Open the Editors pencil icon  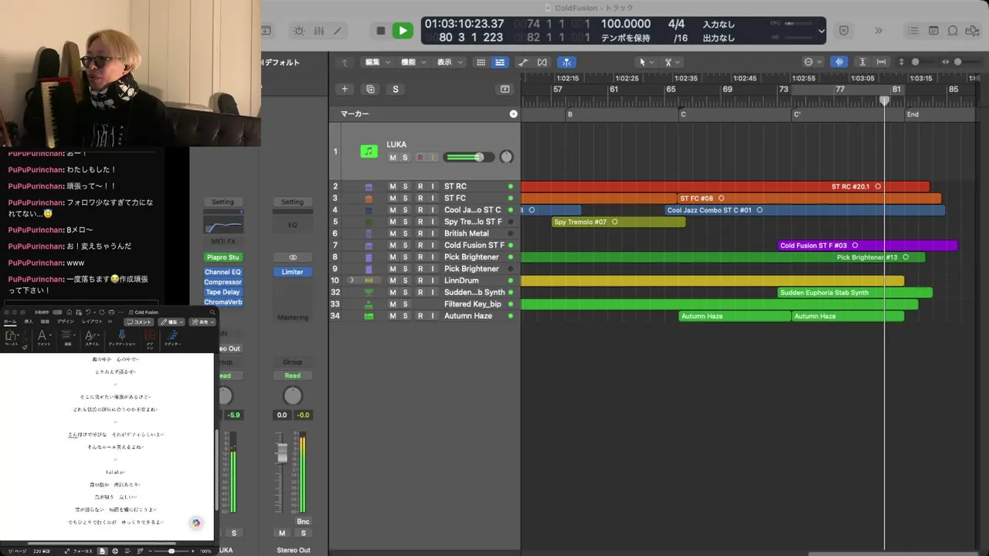338,31
